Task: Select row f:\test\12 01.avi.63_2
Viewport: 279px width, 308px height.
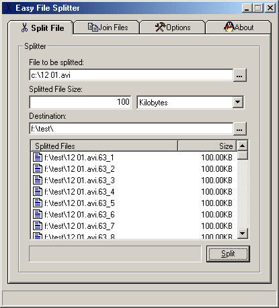Action: point(134,168)
